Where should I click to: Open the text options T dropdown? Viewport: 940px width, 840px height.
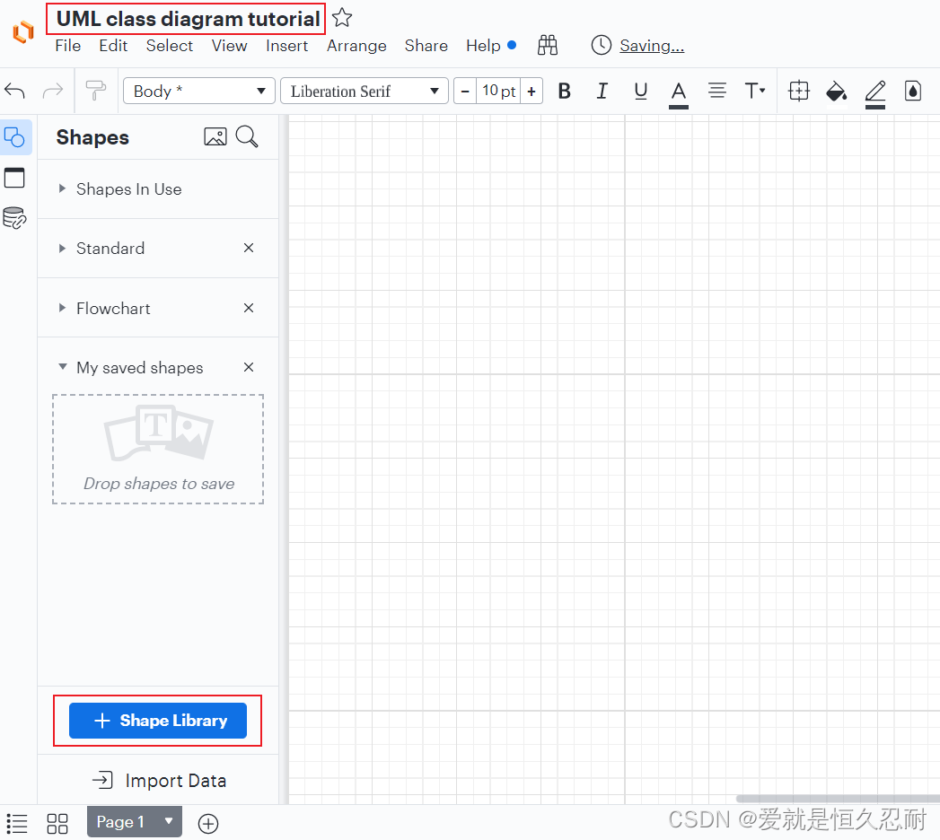coord(755,91)
